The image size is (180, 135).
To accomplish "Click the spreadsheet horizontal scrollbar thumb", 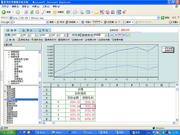I will [x=54, y=123].
